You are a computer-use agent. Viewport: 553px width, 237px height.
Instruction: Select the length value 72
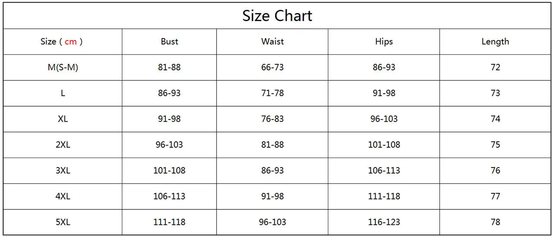click(495, 67)
